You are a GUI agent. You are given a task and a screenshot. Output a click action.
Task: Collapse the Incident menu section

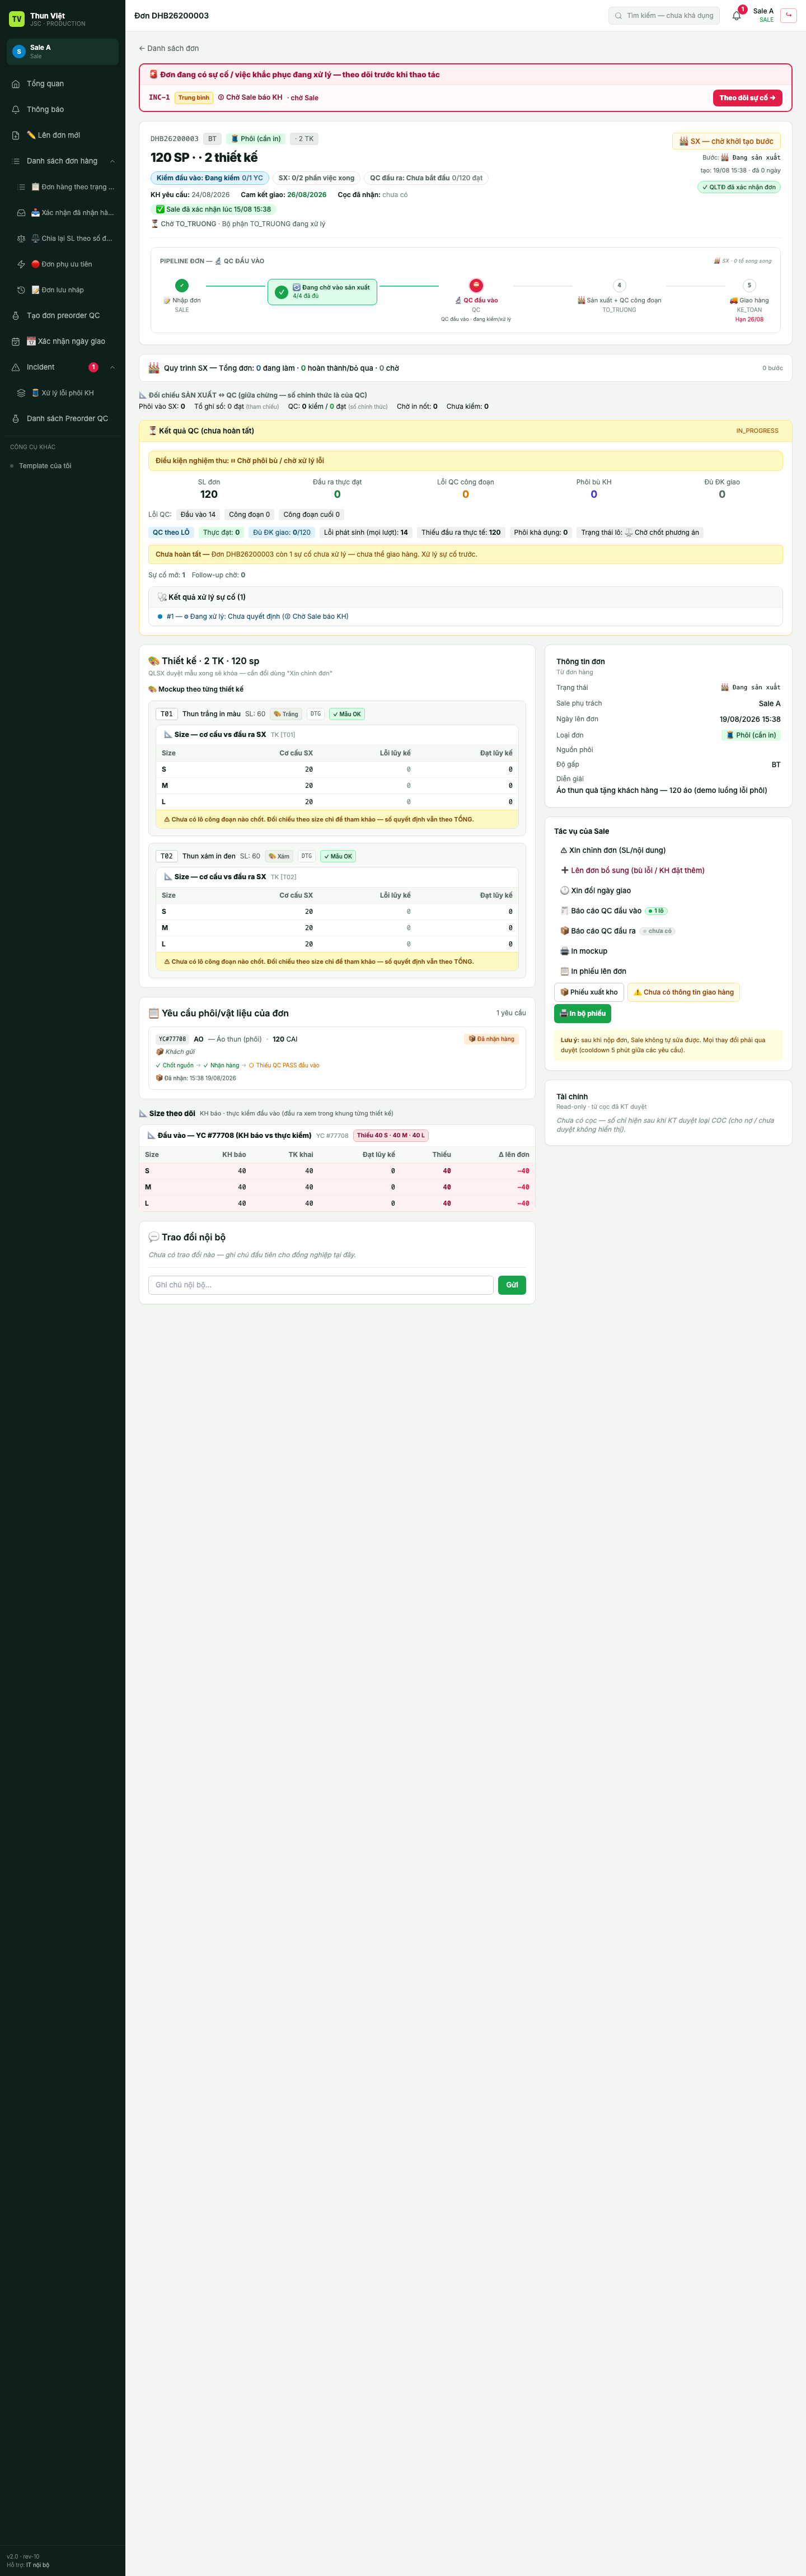(112, 367)
